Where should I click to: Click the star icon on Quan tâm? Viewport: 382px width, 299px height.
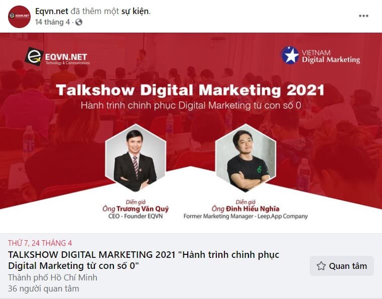tap(321, 266)
